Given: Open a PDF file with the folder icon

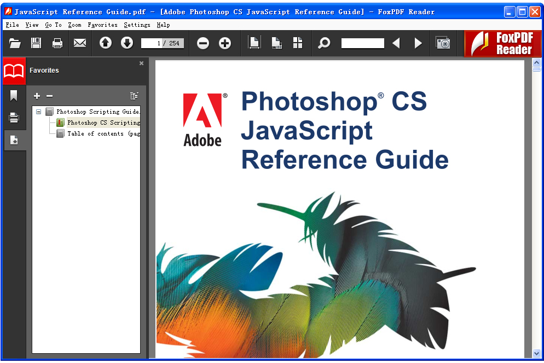Looking at the screenshot, I should [x=15, y=43].
